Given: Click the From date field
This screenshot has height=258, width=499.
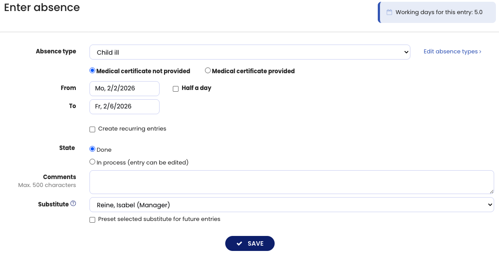Looking at the screenshot, I should (x=124, y=88).
